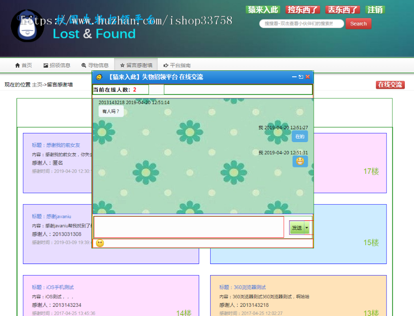Screen dimensions: 414x316
Task: Click the 捡东西了 button
Action: (303, 9)
